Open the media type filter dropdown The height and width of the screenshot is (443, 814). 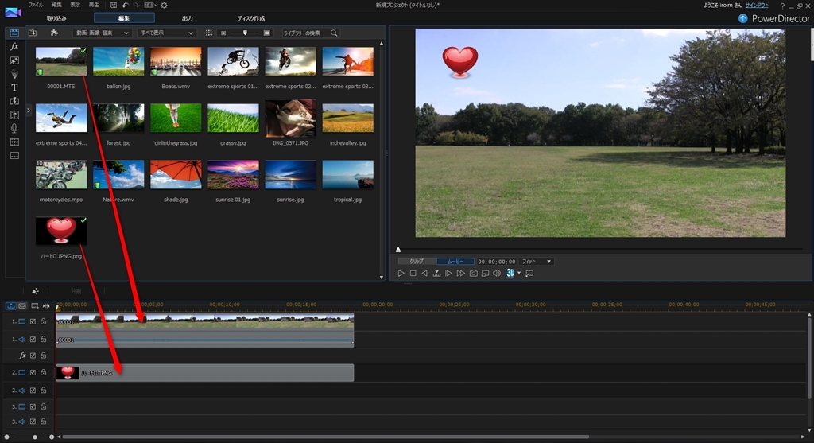[102, 33]
